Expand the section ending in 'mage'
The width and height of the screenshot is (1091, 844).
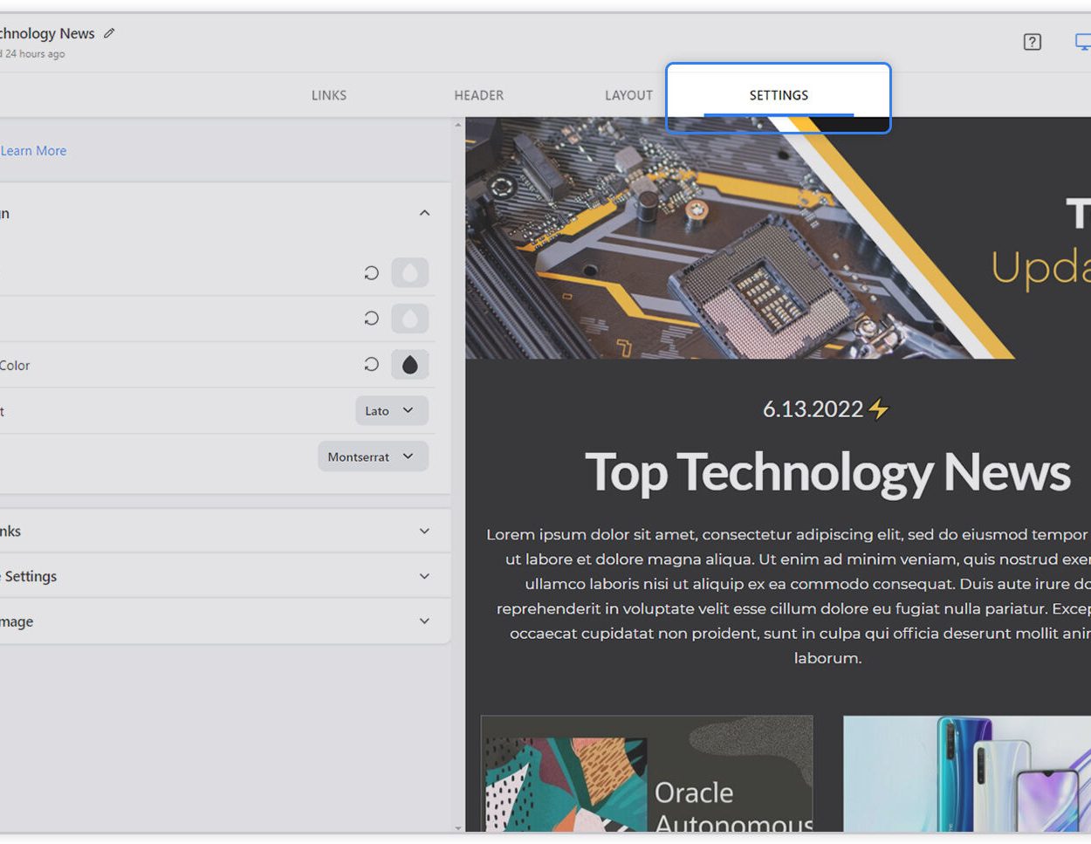424,621
